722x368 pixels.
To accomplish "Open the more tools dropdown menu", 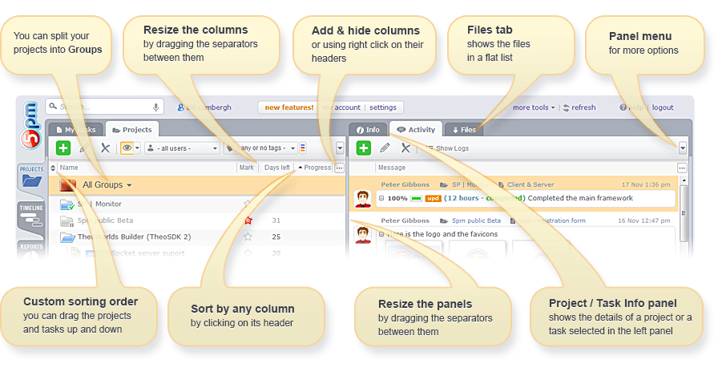I will point(533,107).
